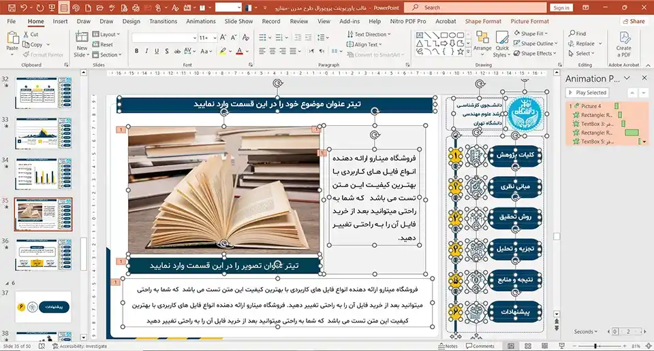Create a PDF with Adobe Acrobat
Image resolution: width=654 pixels, height=351 pixels.
623,44
